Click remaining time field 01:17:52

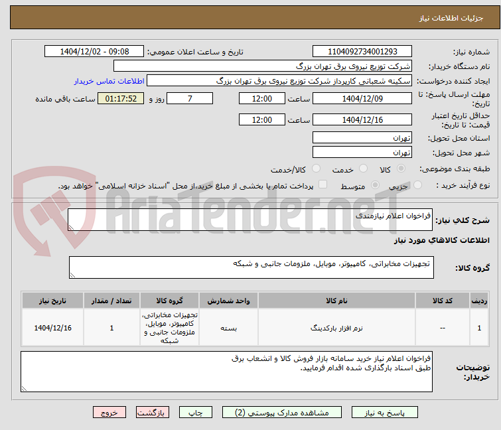pyautogui.click(x=121, y=98)
